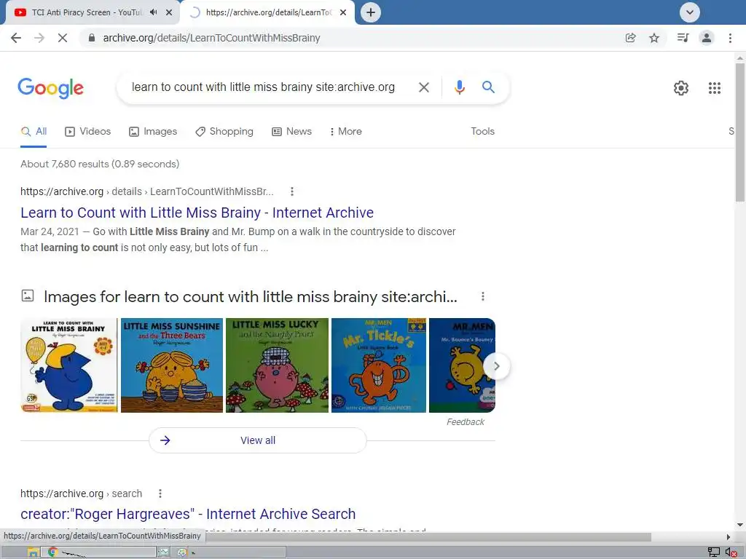Image resolution: width=746 pixels, height=559 pixels.
Task: Submit search with the magnifier icon
Action: pyautogui.click(x=488, y=87)
